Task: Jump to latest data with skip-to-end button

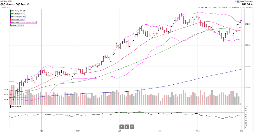Action: pos(132,127)
